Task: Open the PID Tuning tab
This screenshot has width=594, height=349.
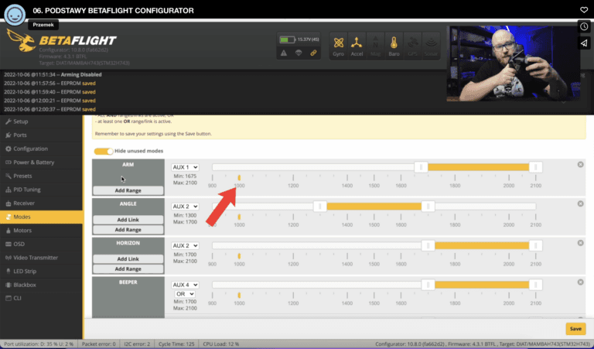Action: (x=41, y=190)
